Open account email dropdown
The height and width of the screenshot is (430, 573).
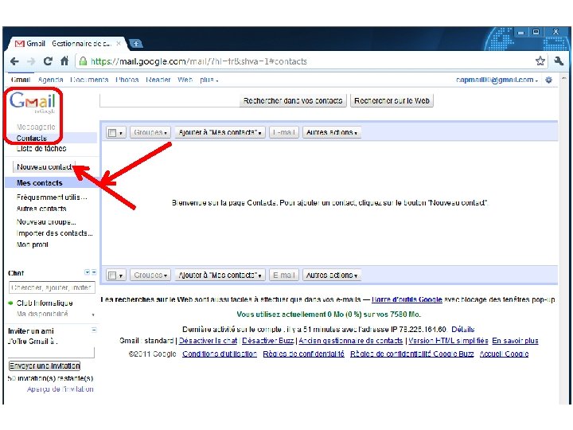coord(497,80)
